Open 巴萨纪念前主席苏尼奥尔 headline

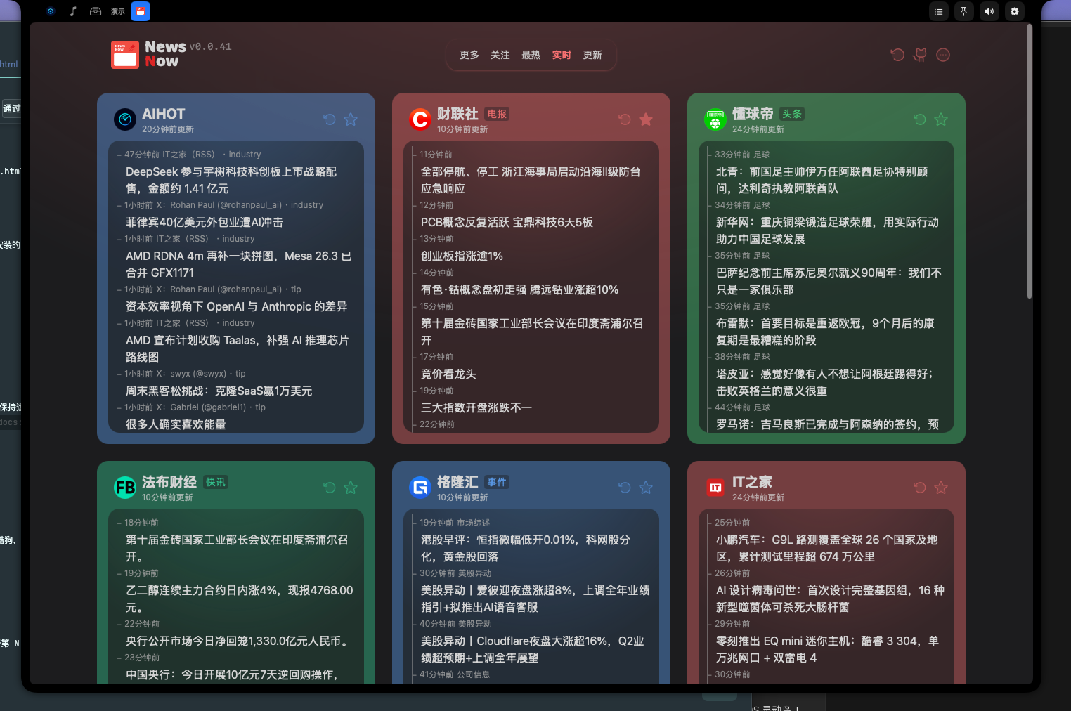click(829, 281)
